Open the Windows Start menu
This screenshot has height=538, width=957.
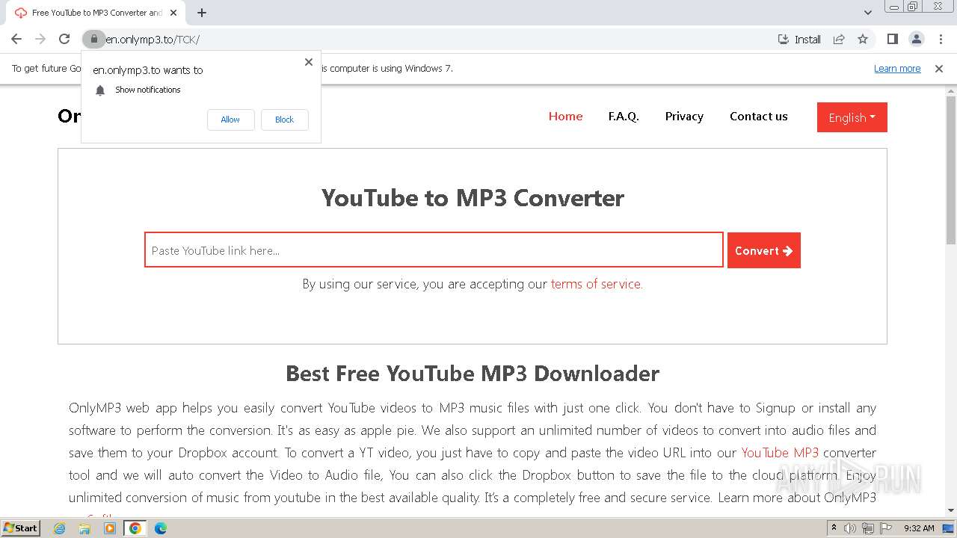[20, 528]
